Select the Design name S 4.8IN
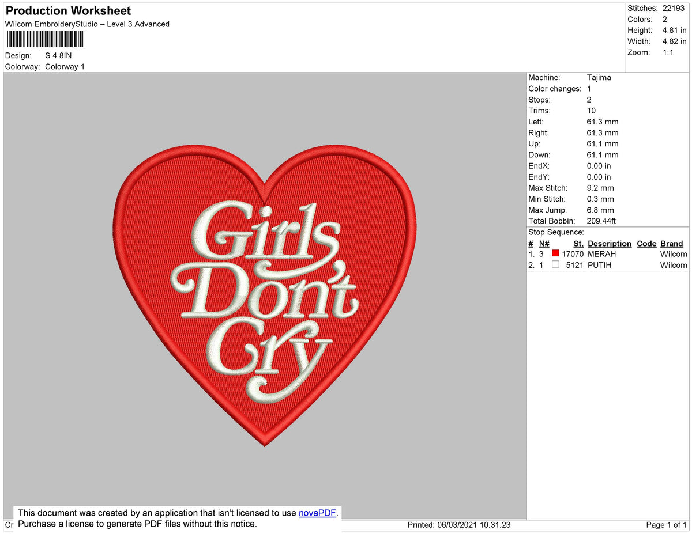Viewport: 692px width, 534px height. point(58,55)
